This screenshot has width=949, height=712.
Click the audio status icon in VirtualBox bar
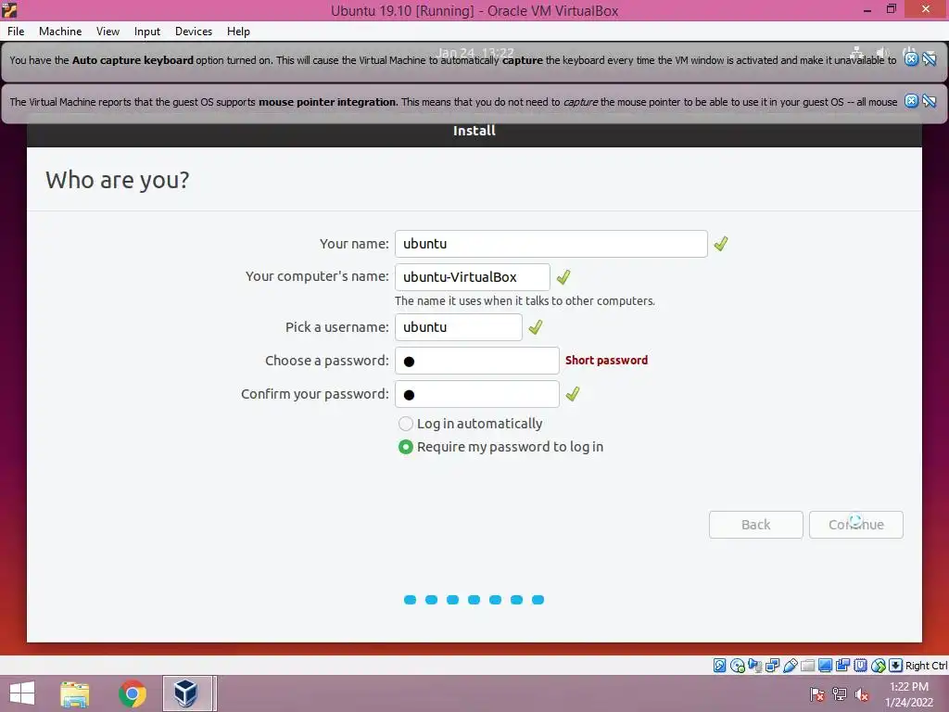(x=754, y=666)
